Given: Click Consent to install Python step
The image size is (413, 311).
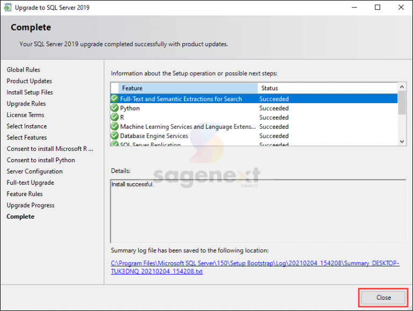Looking at the screenshot, I should [x=41, y=160].
